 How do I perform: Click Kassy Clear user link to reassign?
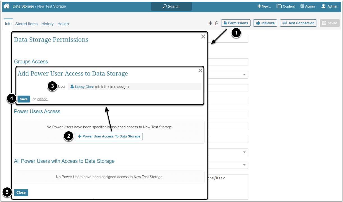tap(84, 87)
